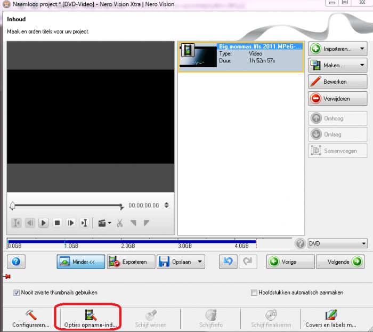Click the Schijfinfo option

(211, 319)
